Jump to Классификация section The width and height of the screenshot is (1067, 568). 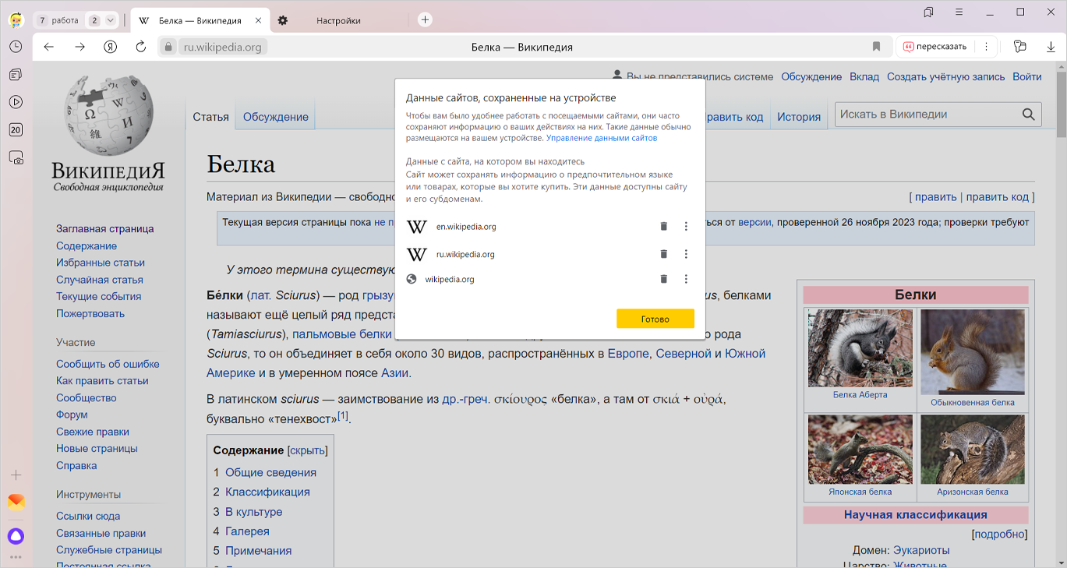[x=267, y=492]
